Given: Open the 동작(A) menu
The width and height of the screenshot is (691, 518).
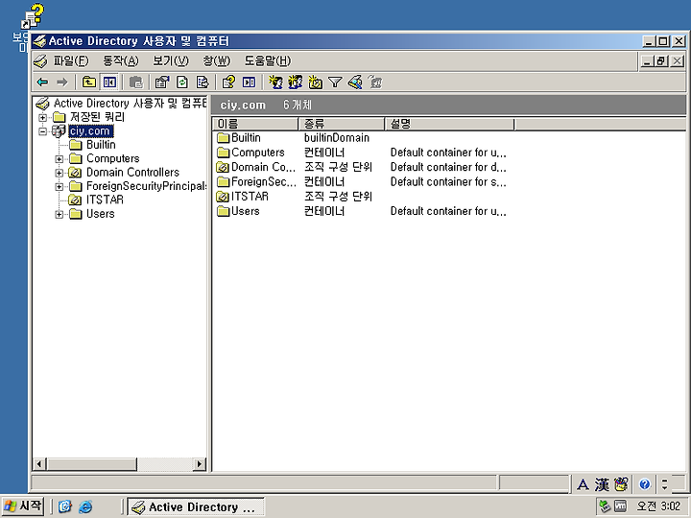Looking at the screenshot, I should pos(121,60).
